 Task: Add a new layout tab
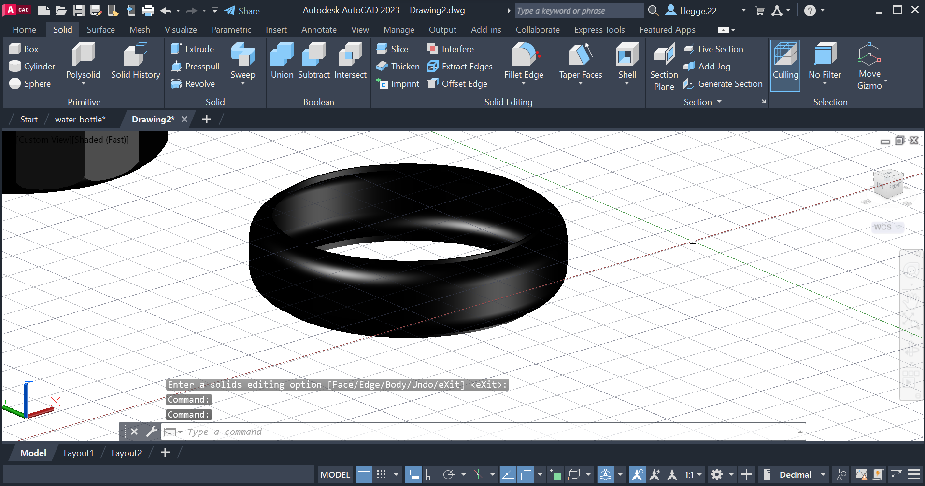165,452
